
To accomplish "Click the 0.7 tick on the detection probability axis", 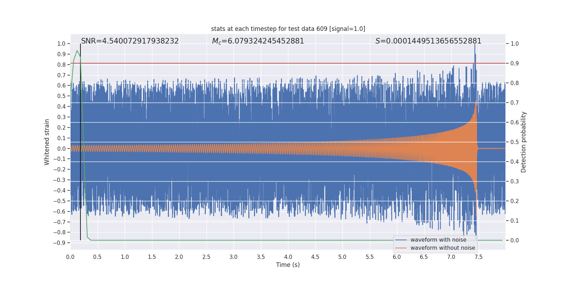I will pos(515,103).
